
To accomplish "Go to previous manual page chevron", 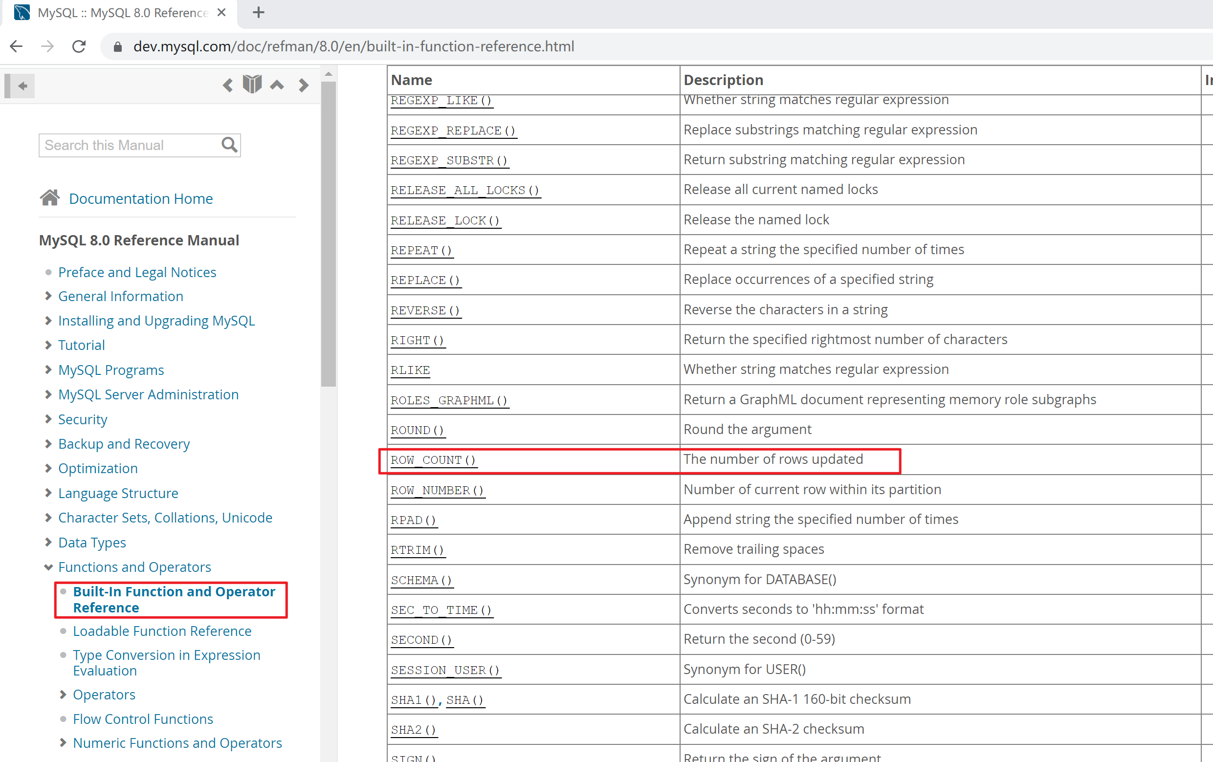I will tap(228, 85).
